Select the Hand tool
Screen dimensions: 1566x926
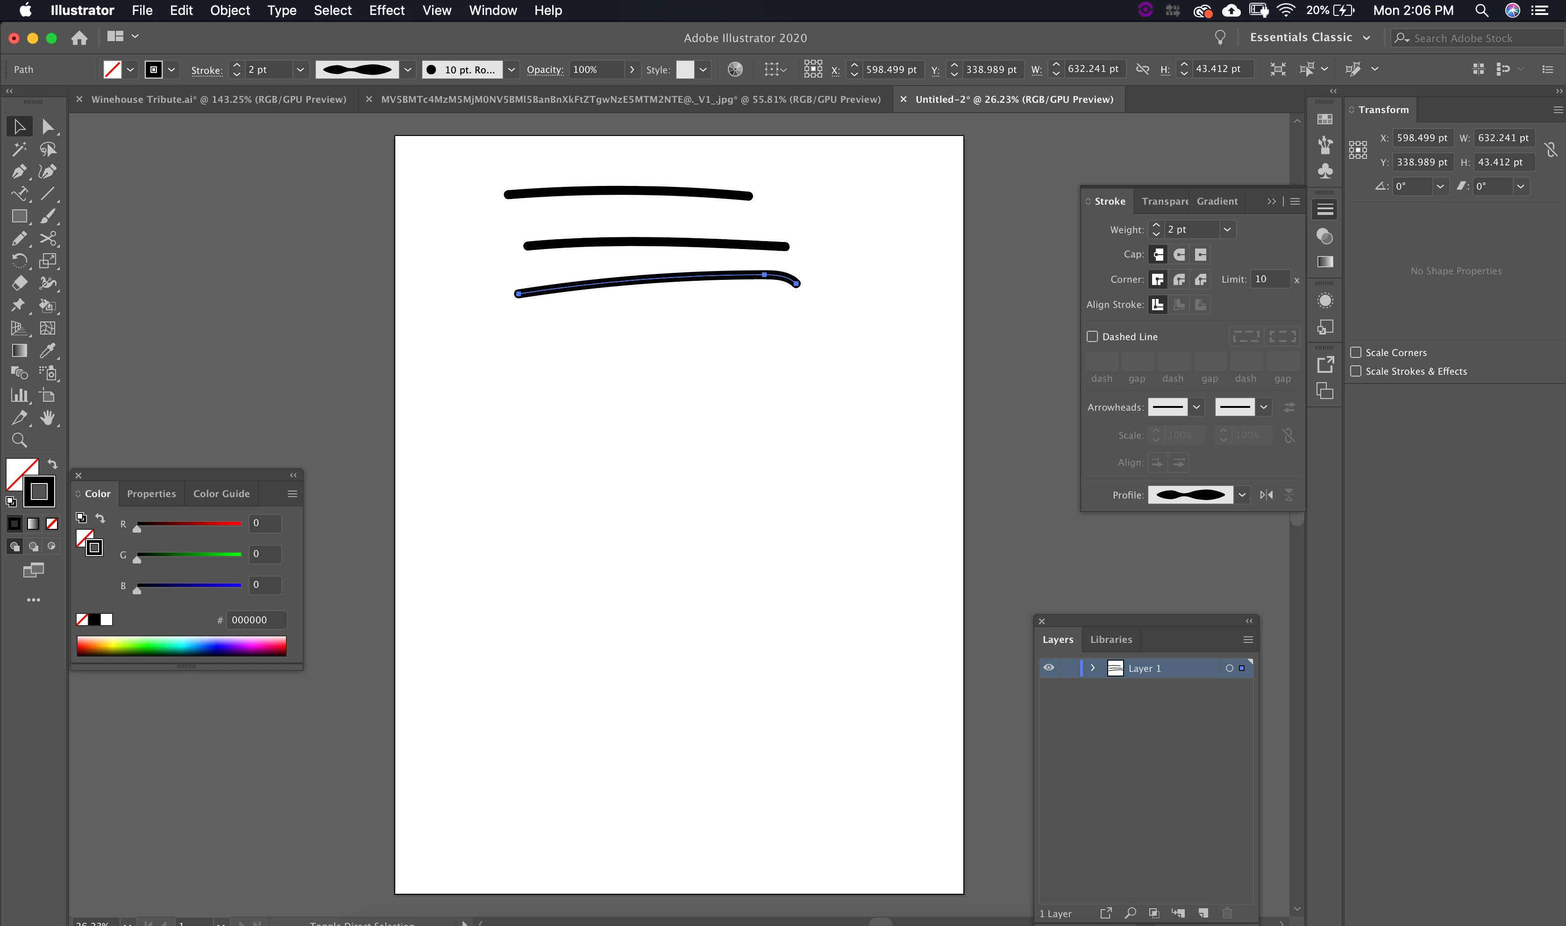[x=48, y=418]
